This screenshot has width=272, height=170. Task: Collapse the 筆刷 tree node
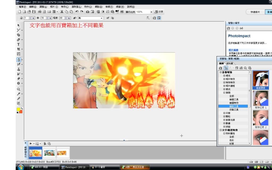[x=224, y=93]
